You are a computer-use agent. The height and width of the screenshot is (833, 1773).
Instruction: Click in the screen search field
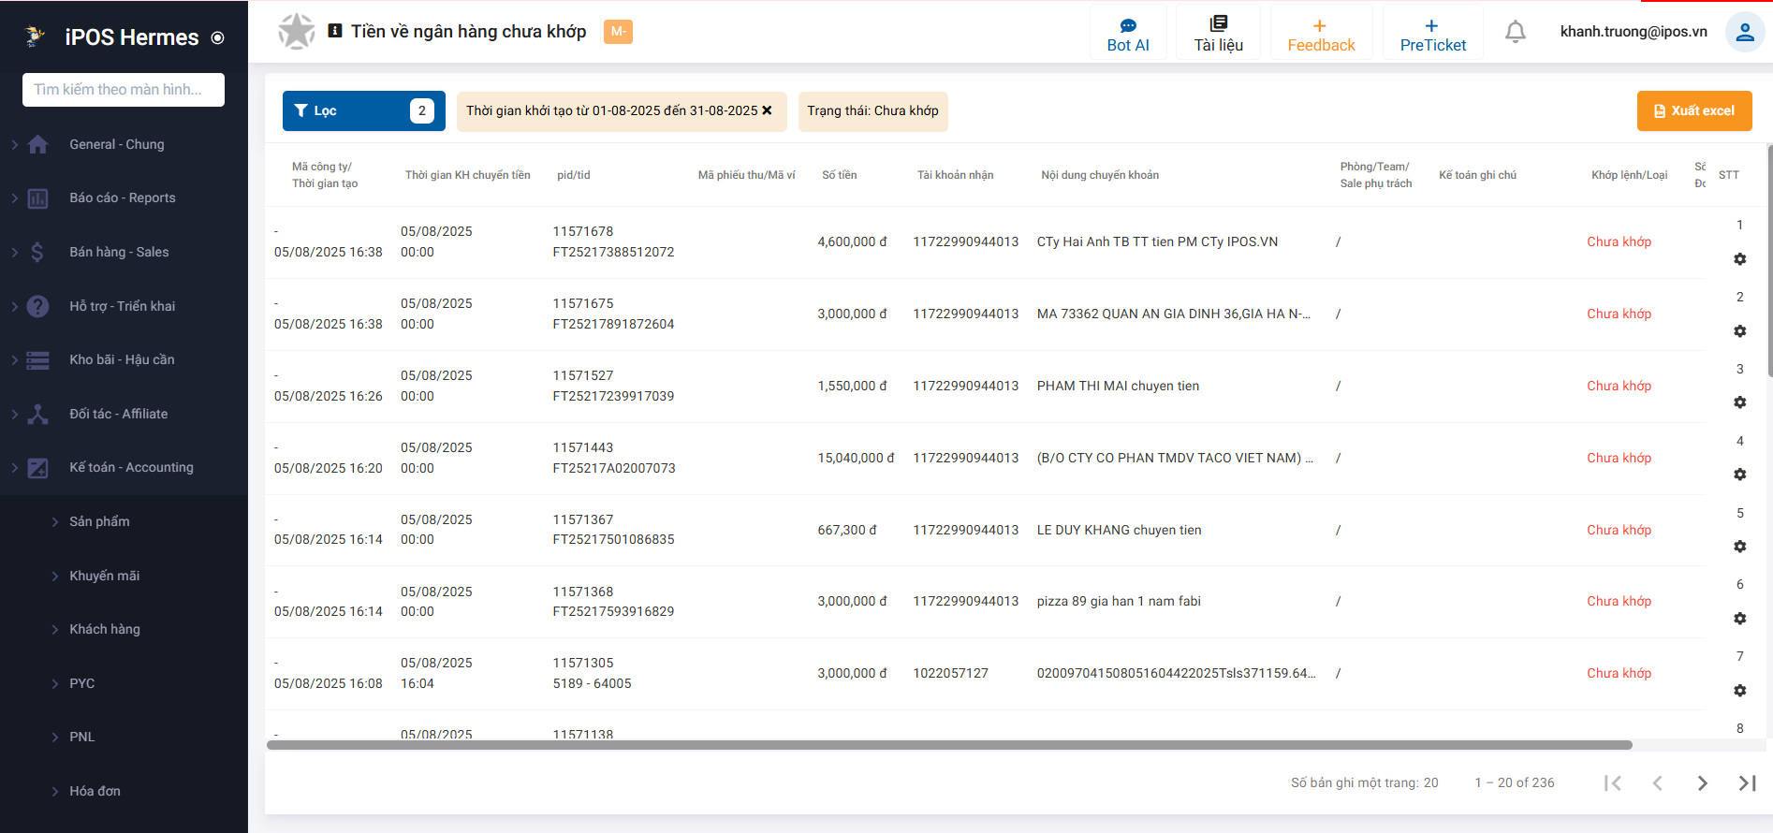[124, 90]
